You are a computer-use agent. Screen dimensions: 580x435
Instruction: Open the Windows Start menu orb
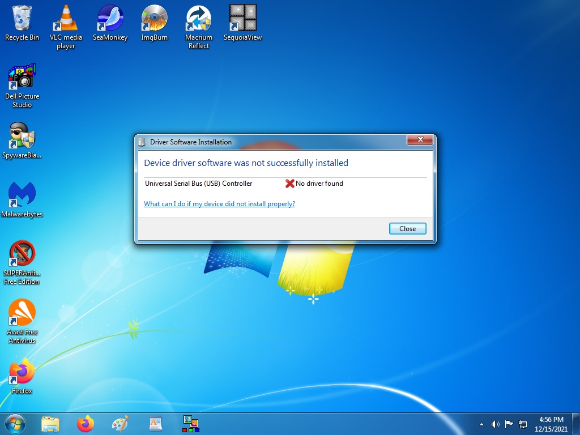[x=15, y=424]
